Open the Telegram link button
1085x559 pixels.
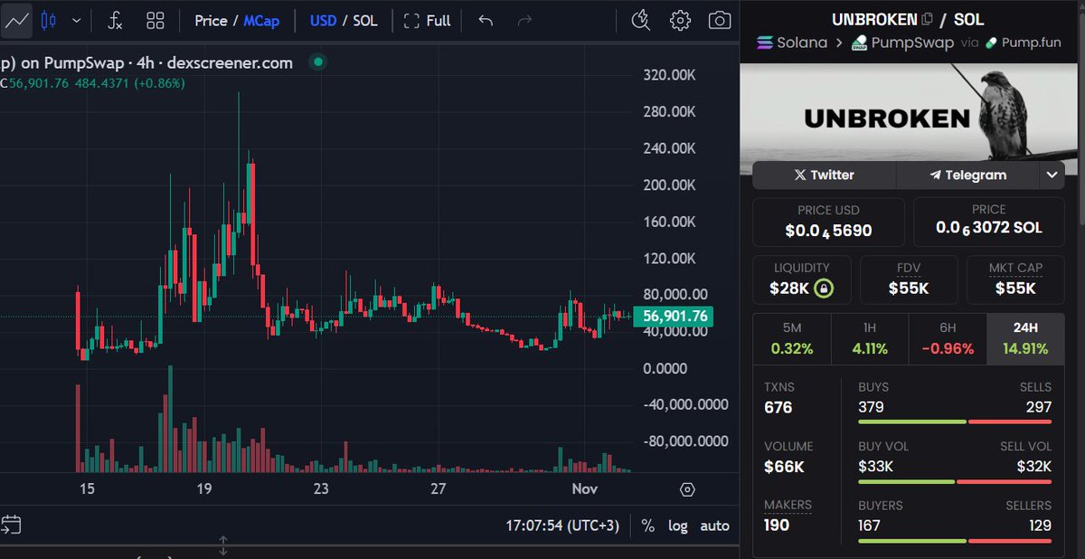pos(968,175)
